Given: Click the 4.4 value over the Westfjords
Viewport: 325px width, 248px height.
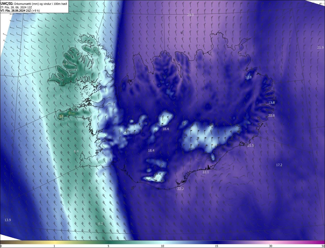Looking at the screenshot, I should pyautogui.click(x=65, y=64).
